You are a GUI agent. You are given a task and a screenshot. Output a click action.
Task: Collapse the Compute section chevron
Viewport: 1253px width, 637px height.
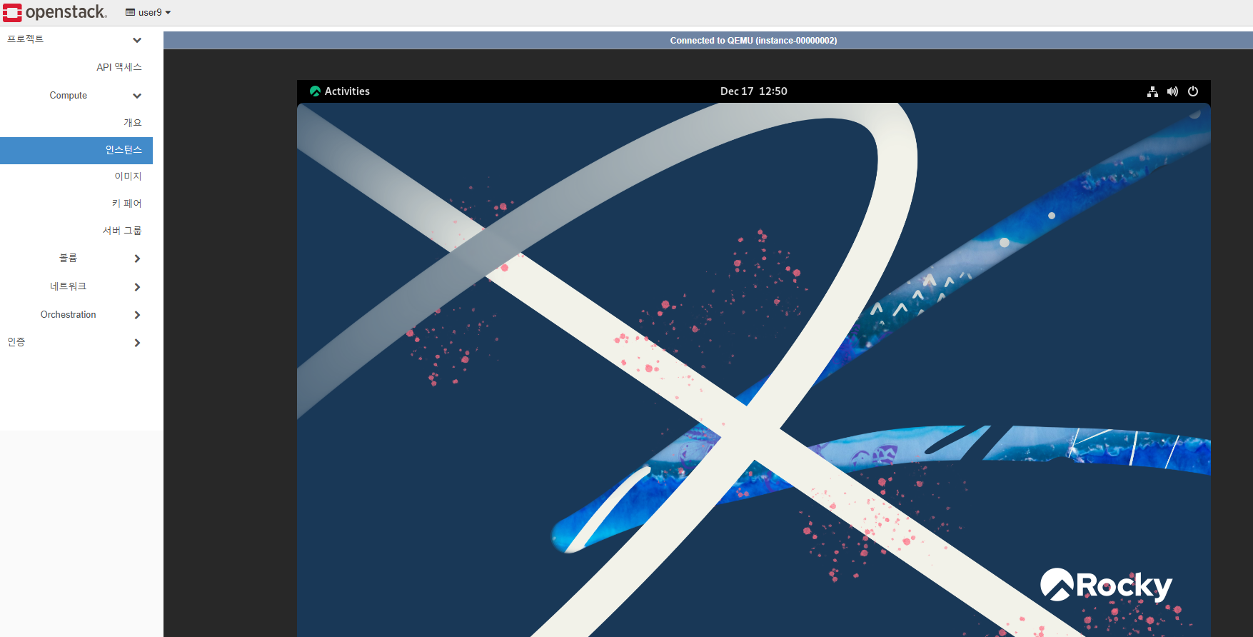coord(137,96)
